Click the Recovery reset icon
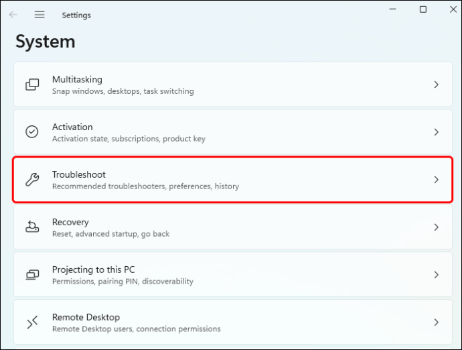This screenshot has height=350, width=462. 32,227
